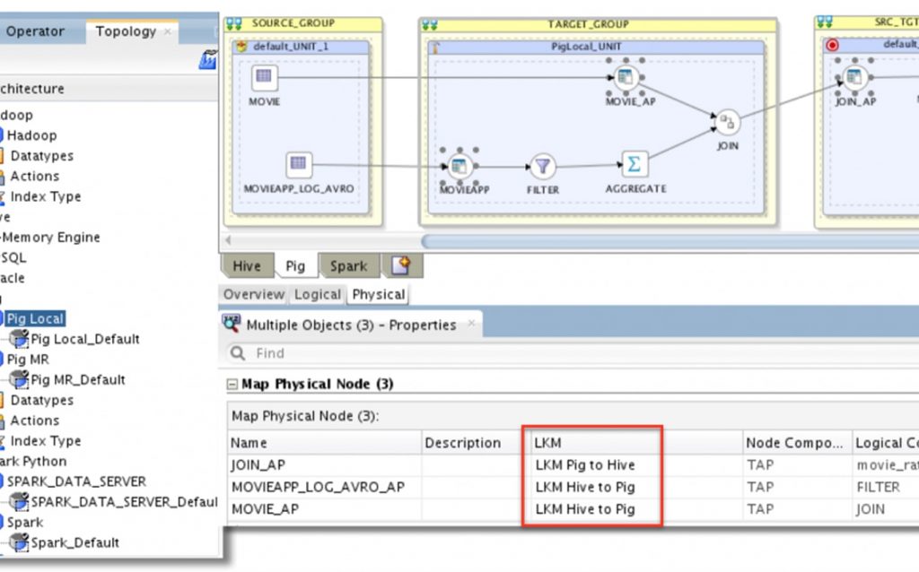Viewport: 919px width, 572px height.
Task: Switch to the Overview tab
Action: click(254, 294)
